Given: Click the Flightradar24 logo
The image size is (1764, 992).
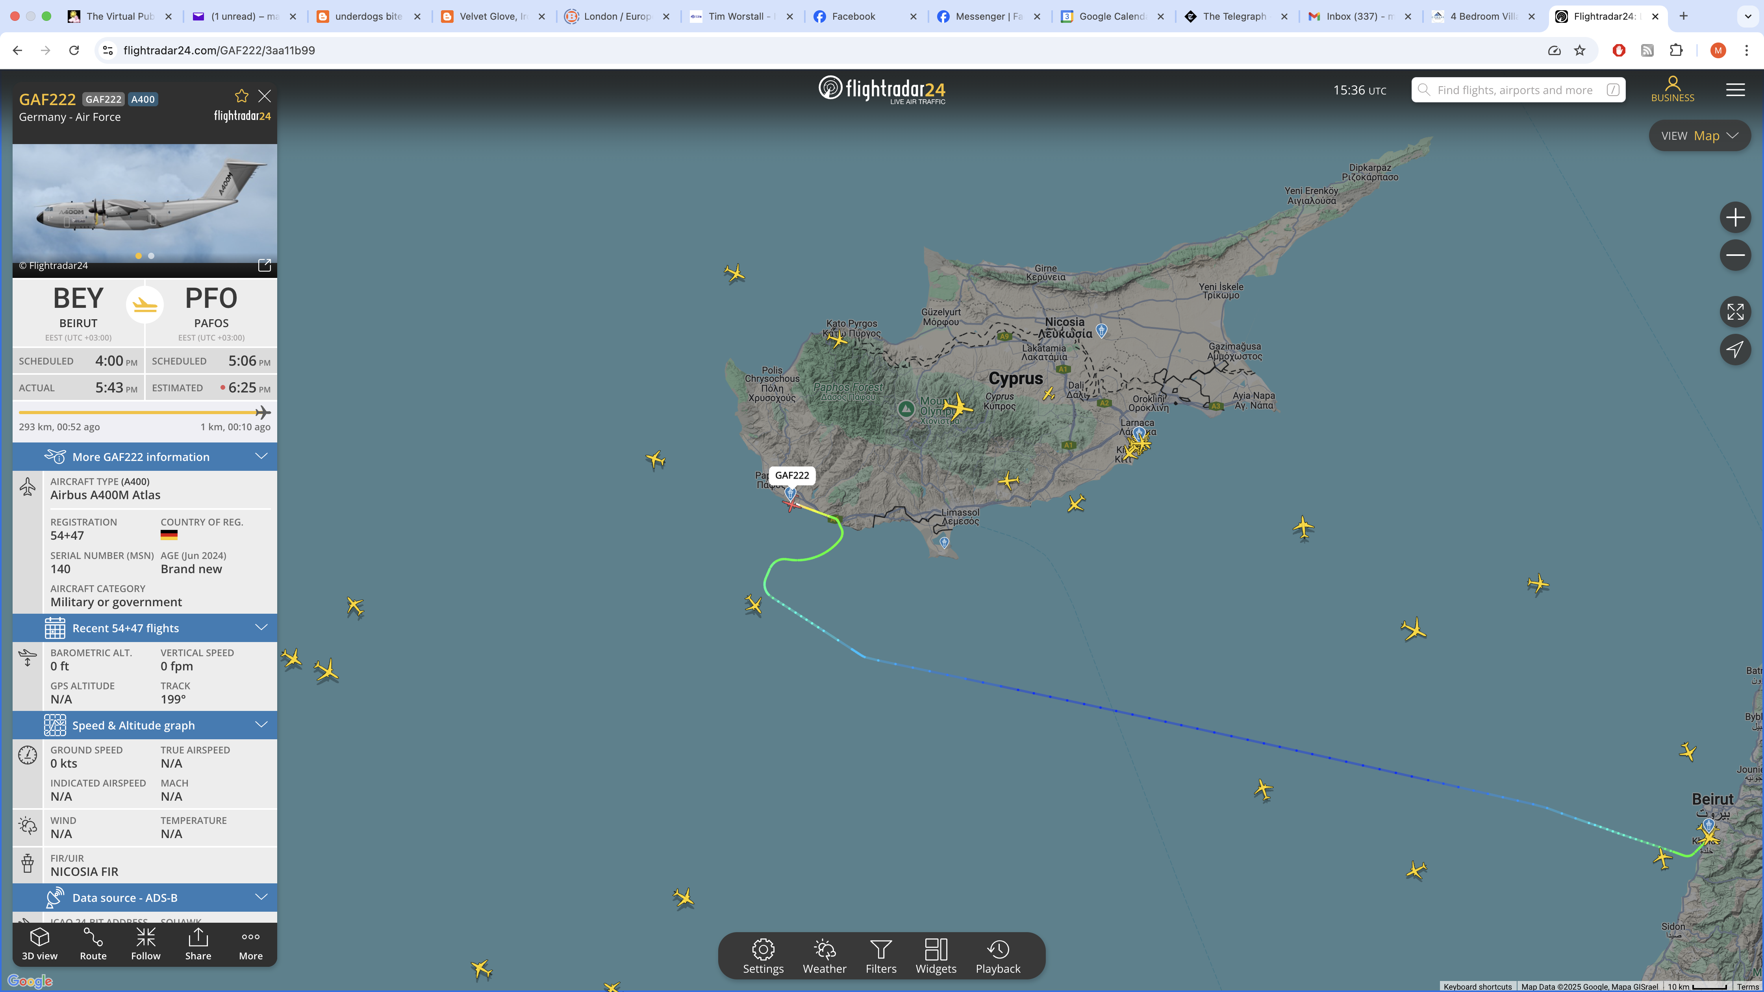Looking at the screenshot, I should tap(882, 90).
